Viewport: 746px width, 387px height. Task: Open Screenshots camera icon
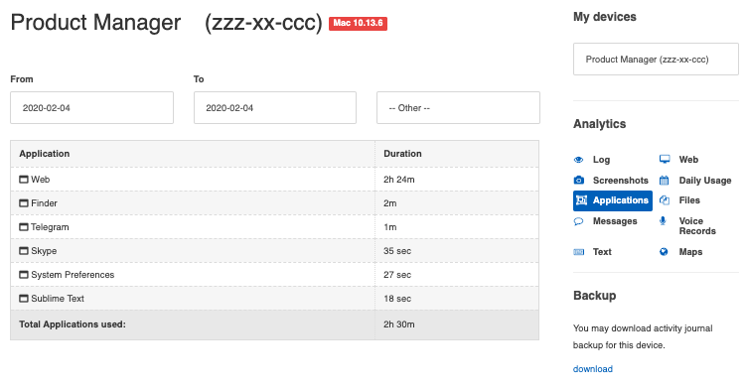point(578,181)
